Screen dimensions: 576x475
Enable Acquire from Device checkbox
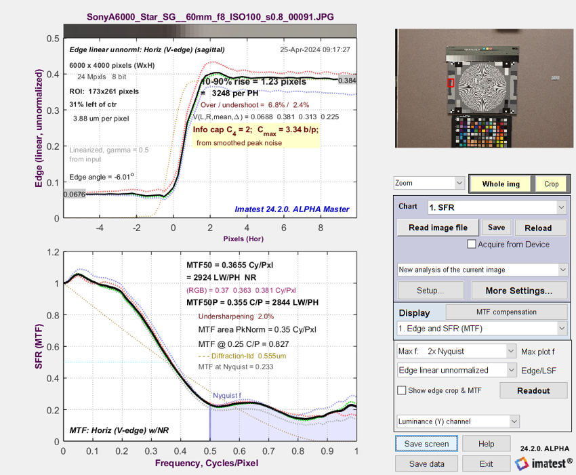pyautogui.click(x=472, y=245)
